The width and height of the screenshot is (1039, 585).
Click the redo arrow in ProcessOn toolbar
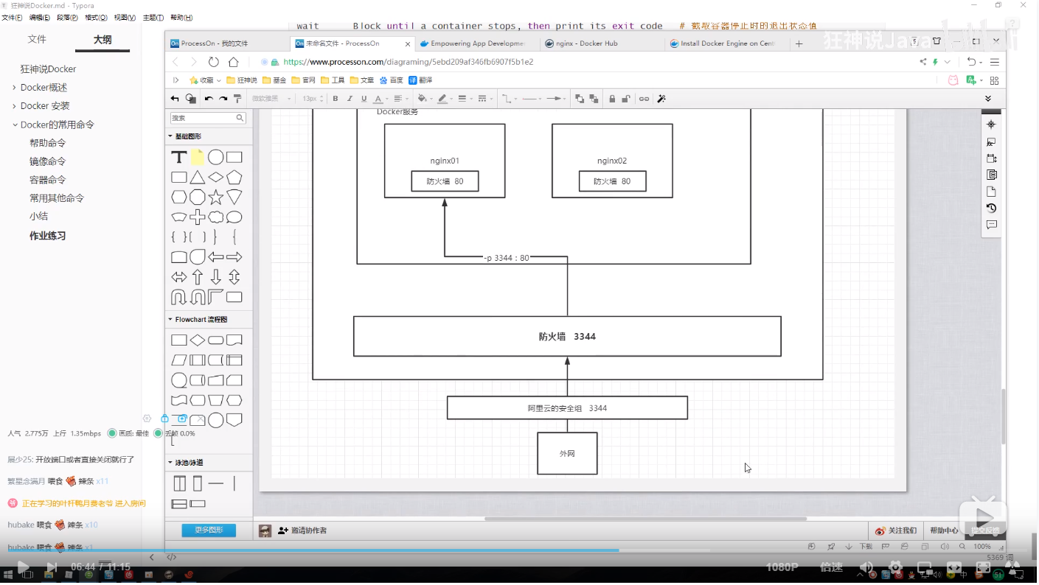click(x=223, y=99)
